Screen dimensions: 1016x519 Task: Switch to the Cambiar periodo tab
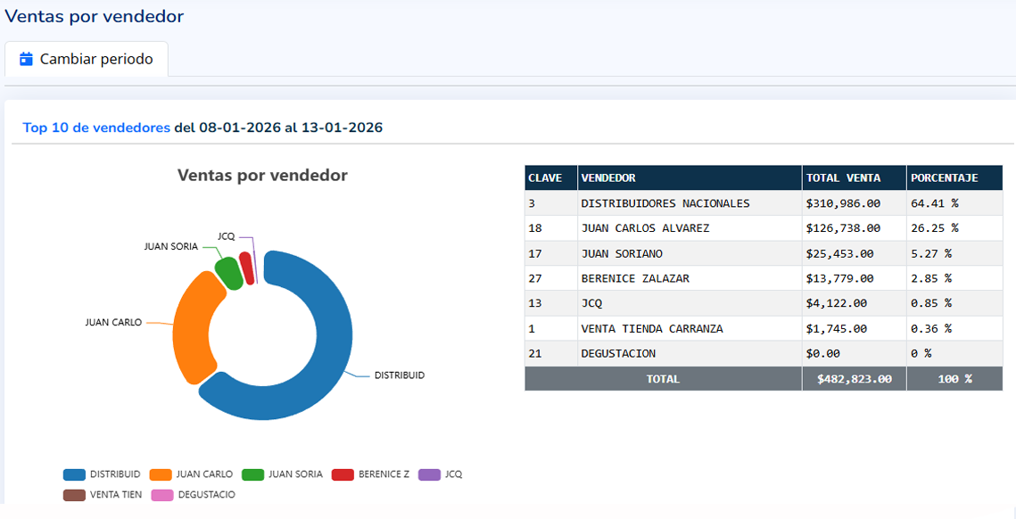(x=86, y=59)
